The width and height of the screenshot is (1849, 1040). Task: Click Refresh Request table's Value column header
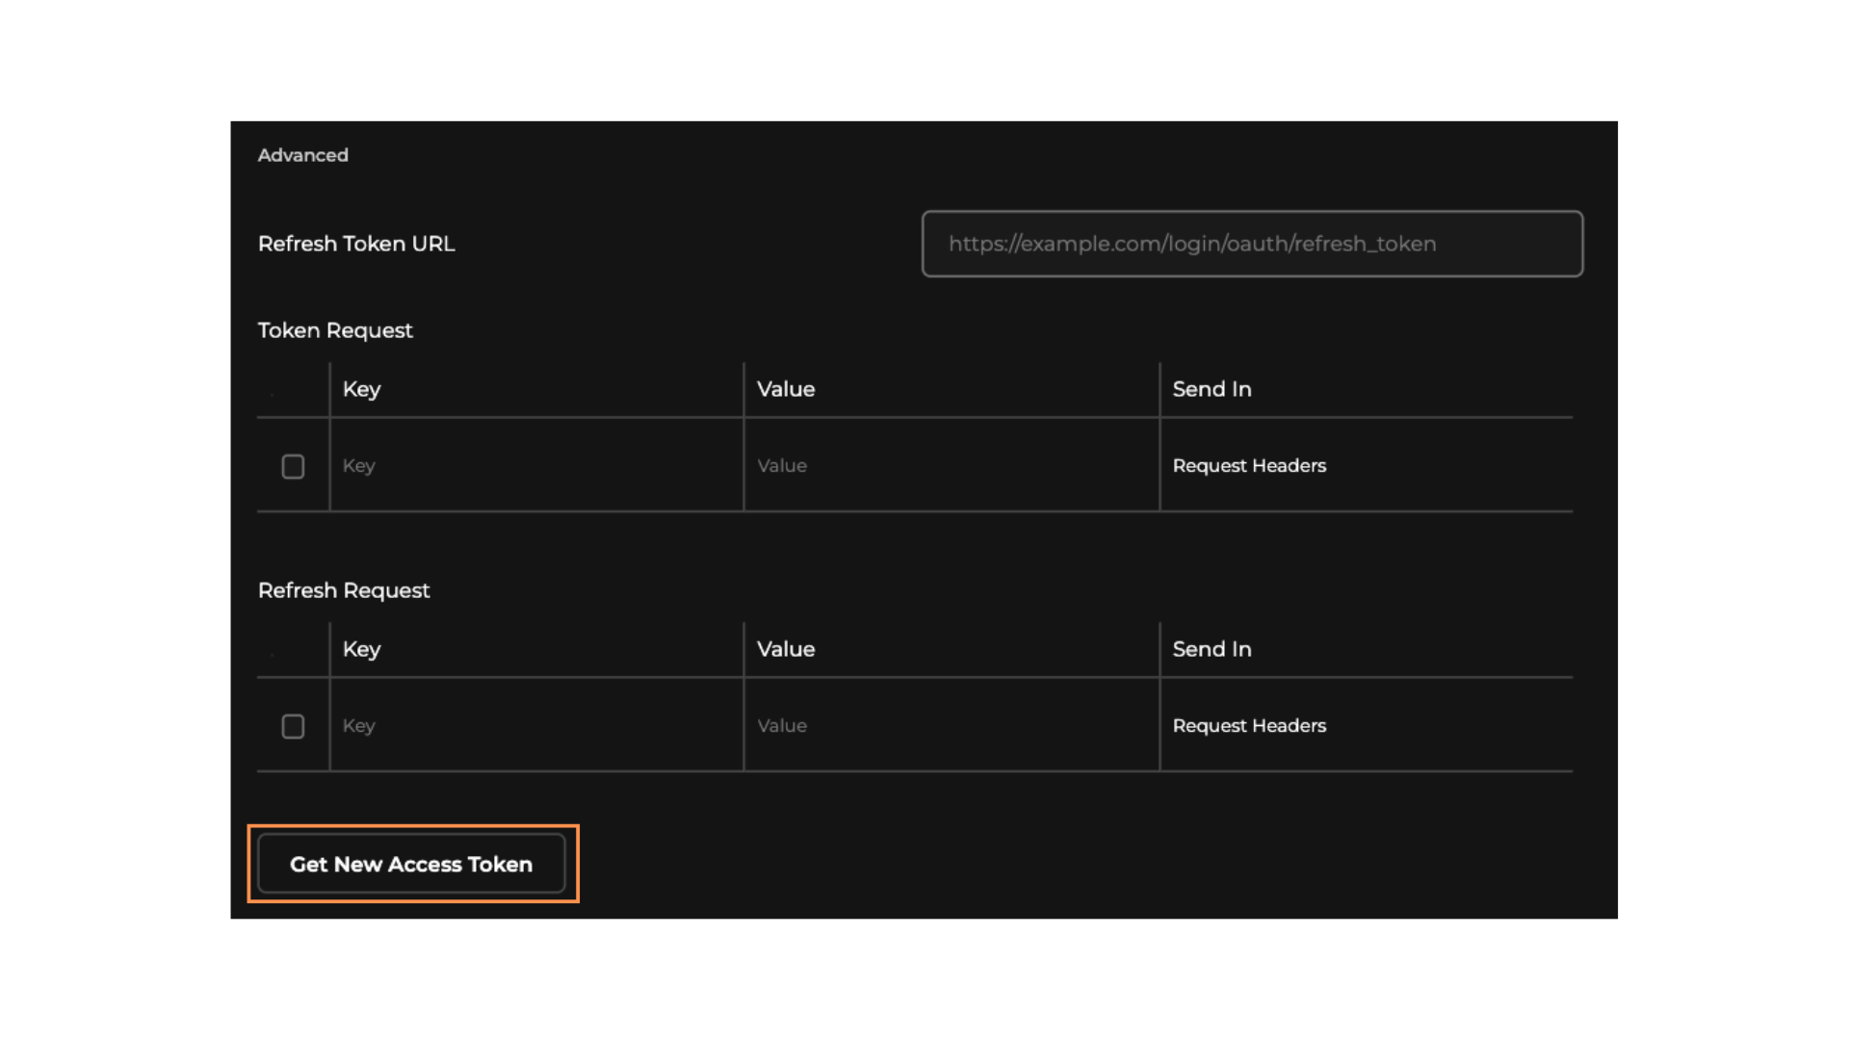pos(786,649)
